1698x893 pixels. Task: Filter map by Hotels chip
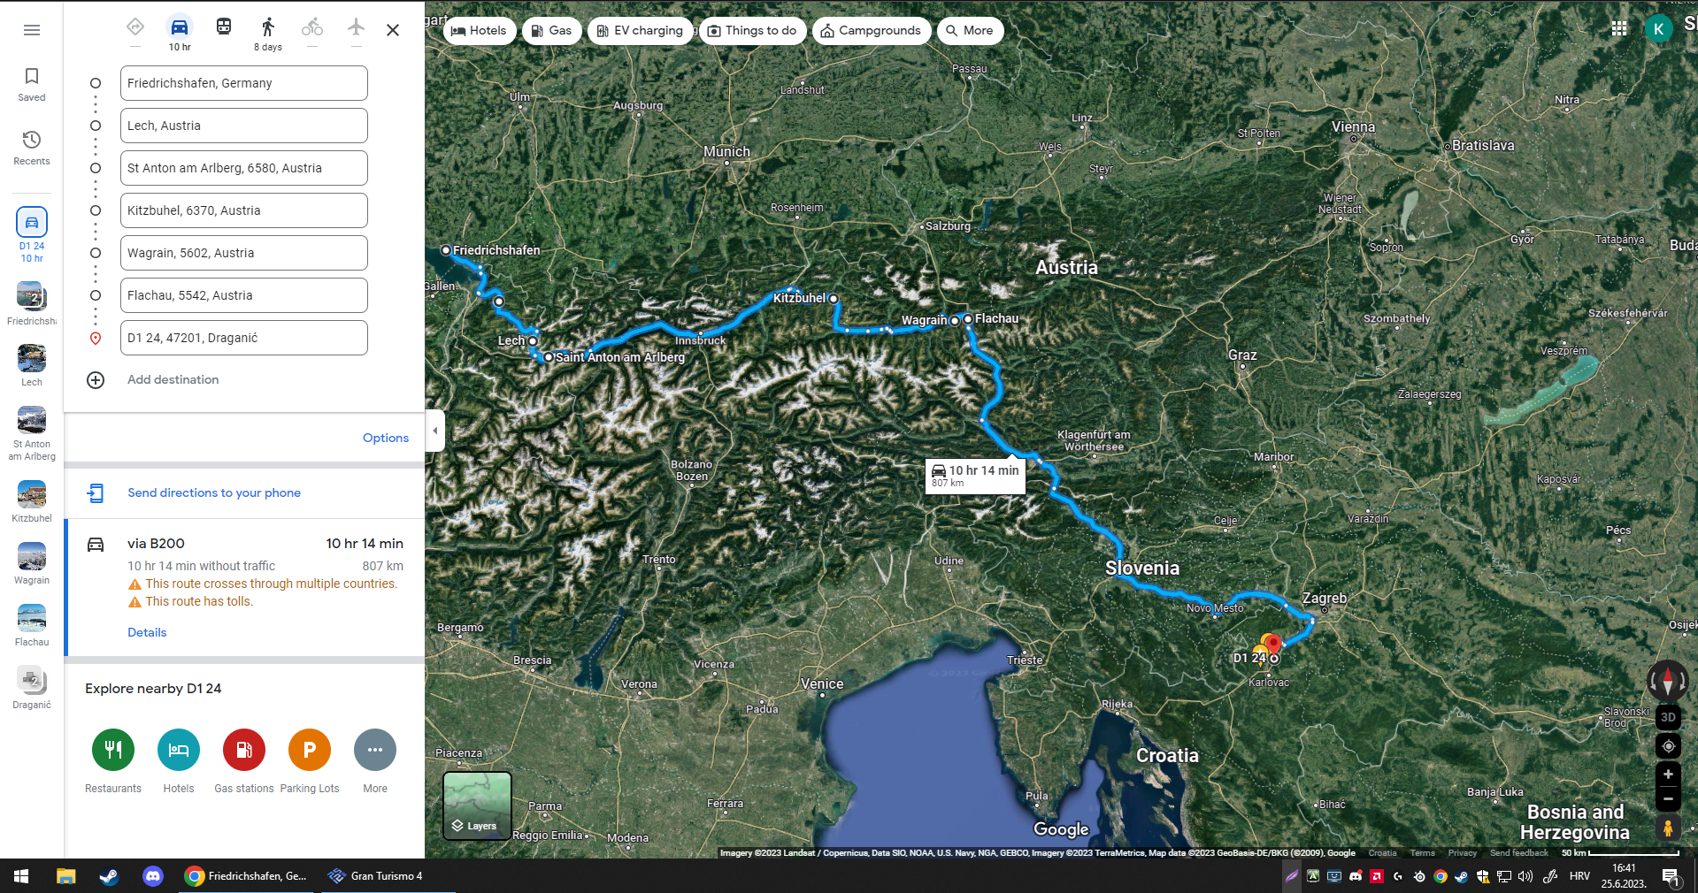coord(479,30)
